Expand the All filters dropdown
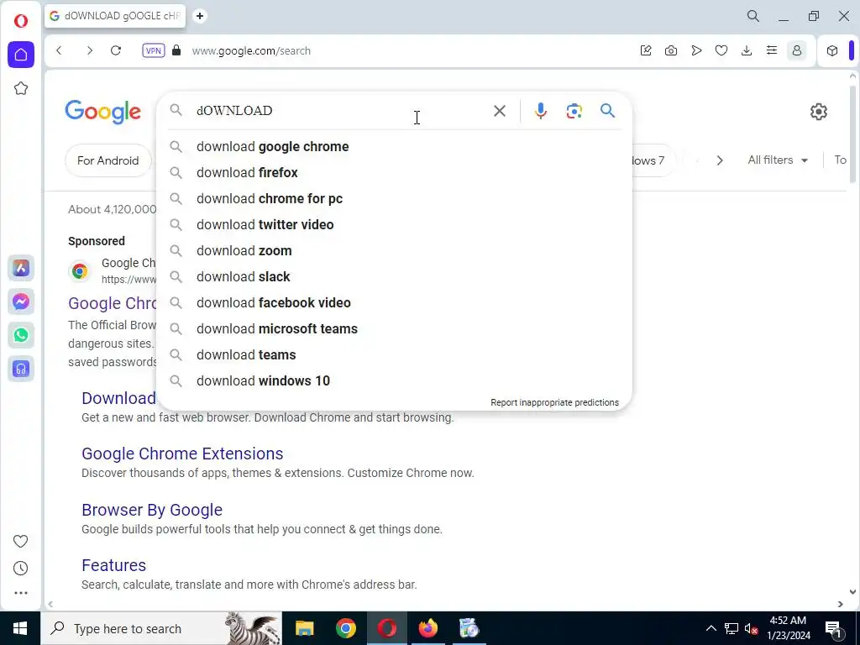Viewport: 860px width, 645px height. [778, 160]
